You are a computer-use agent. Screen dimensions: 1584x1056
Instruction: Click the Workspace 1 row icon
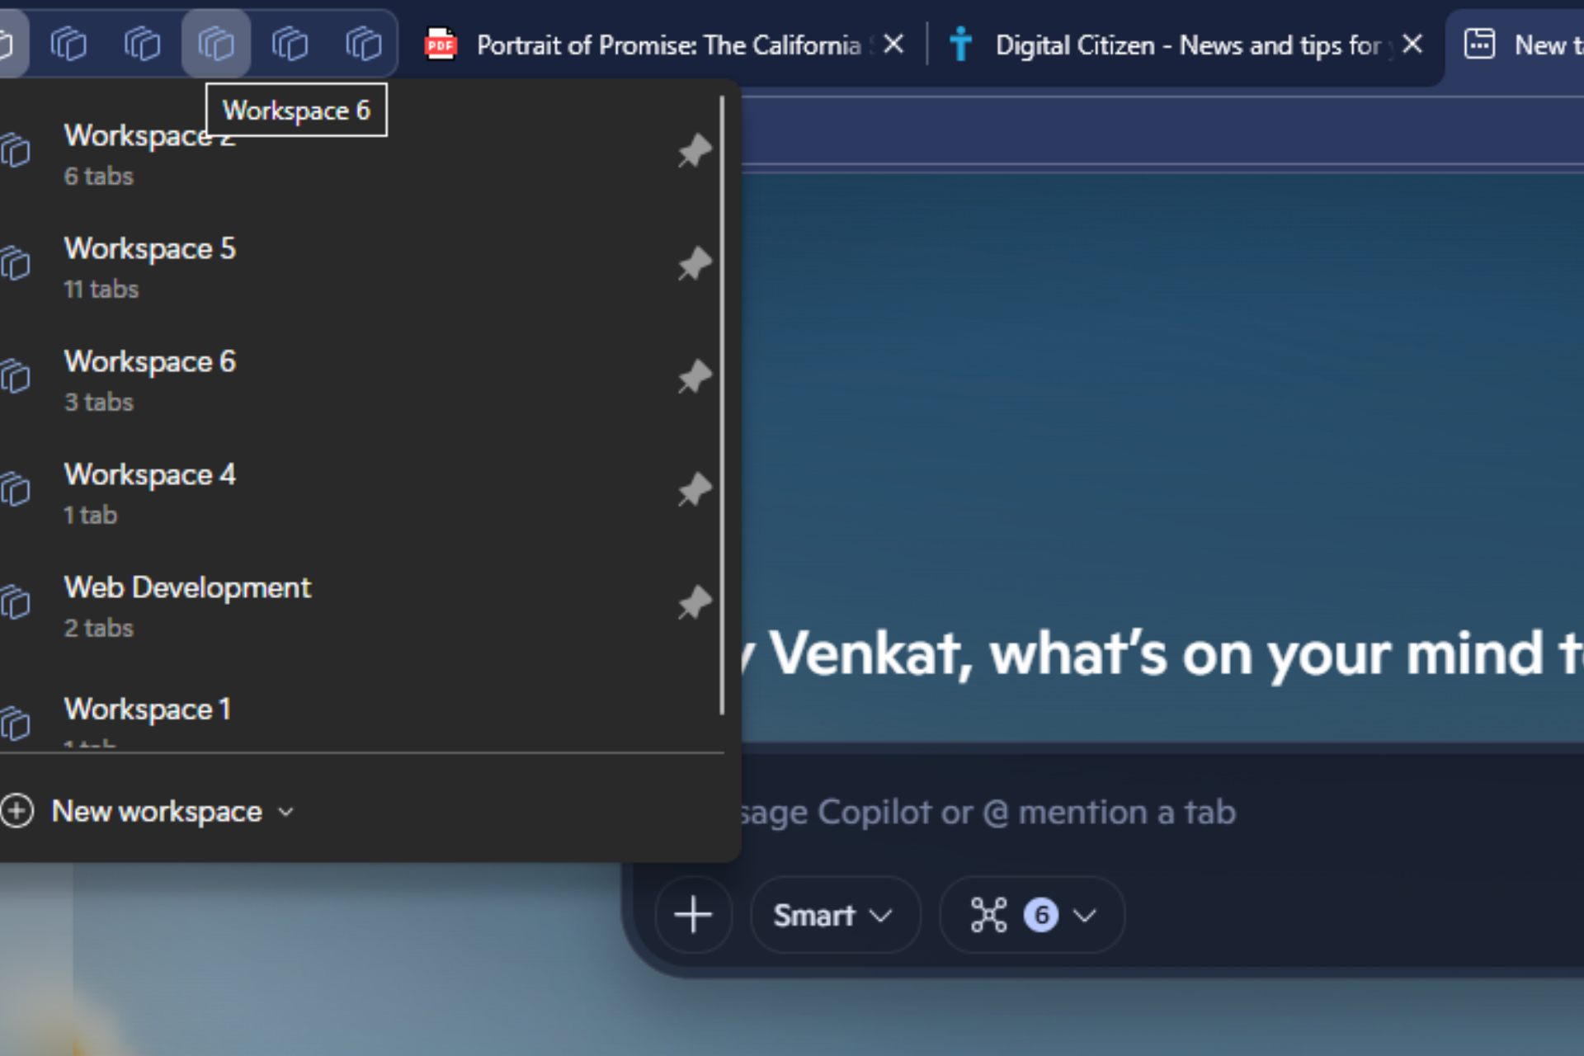[x=15, y=724]
